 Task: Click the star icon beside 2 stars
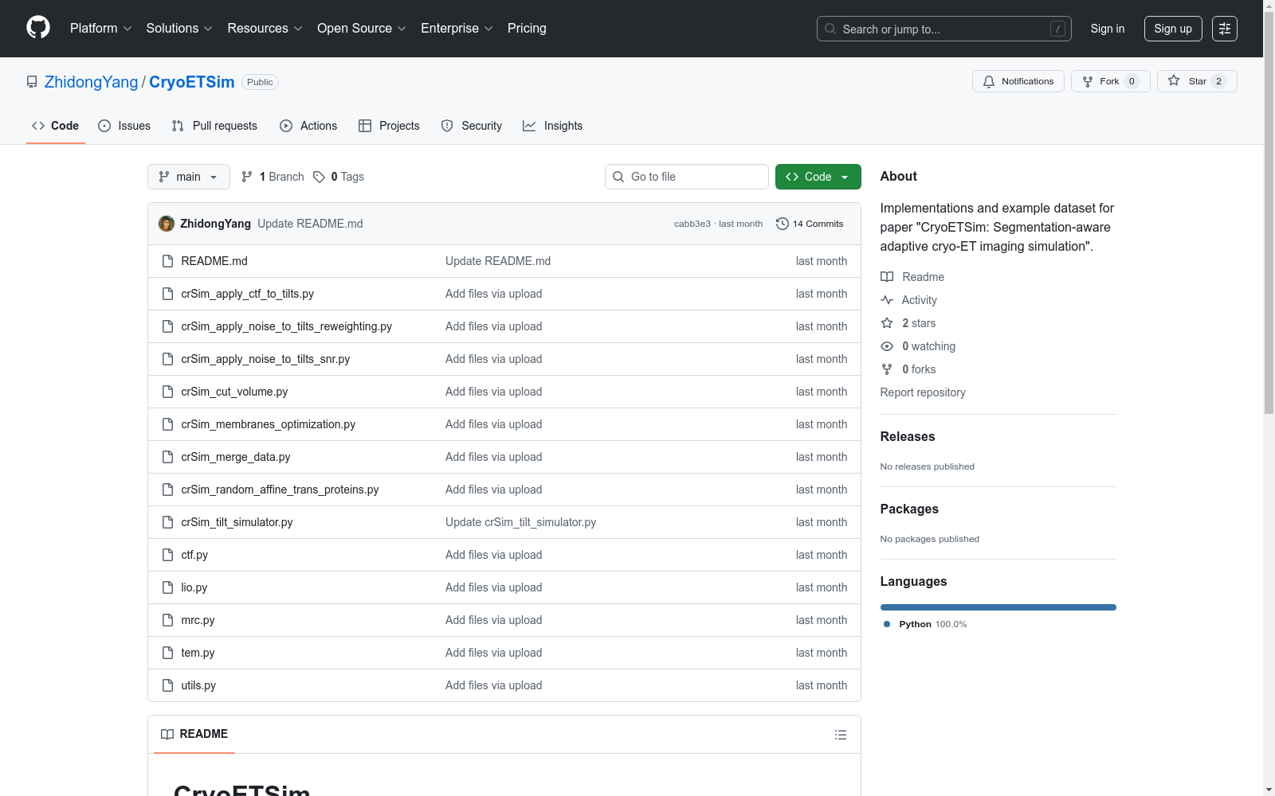(887, 323)
